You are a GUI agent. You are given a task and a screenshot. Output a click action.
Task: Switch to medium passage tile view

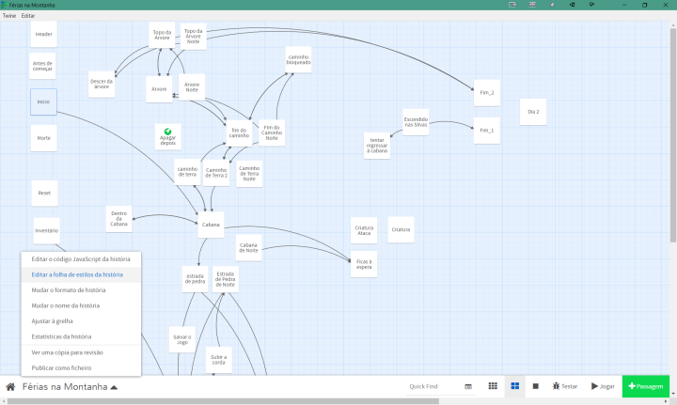514,386
